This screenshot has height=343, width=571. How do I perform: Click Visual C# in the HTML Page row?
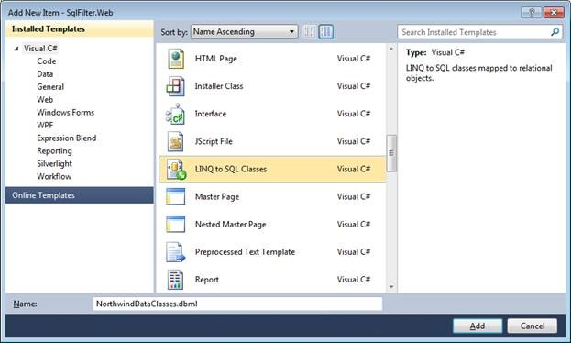click(x=354, y=59)
